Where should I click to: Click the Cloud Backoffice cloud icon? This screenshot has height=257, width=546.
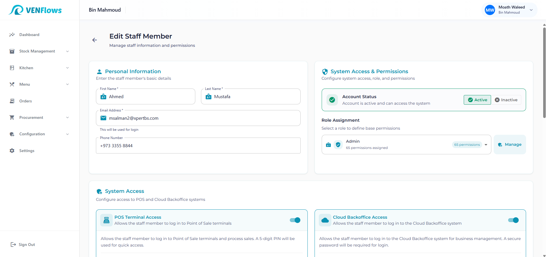coord(325,220)
